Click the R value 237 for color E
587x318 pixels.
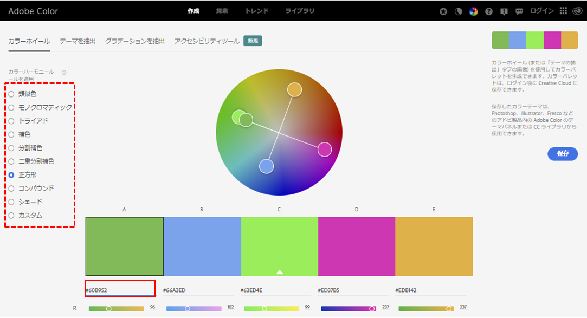coord(463,307)
